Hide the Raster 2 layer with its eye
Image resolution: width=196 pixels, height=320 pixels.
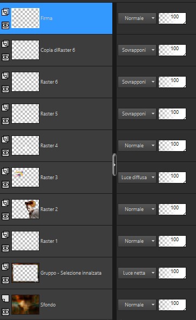pyautogui.click(x=5, y=216)
